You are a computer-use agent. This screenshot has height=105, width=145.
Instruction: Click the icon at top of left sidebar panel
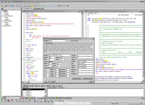pos(2,8)
